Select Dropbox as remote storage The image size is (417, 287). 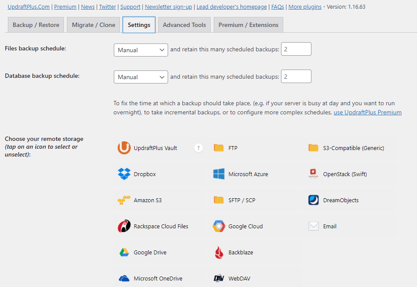point(125,174)
